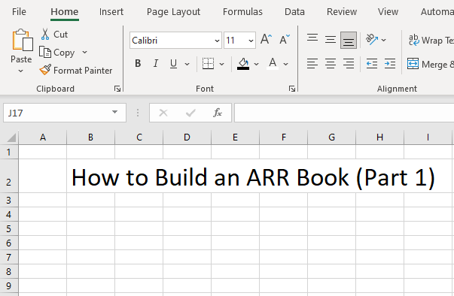Open Insert Function fx button
Screen dimensions: 454x296
tap(218, 113)
